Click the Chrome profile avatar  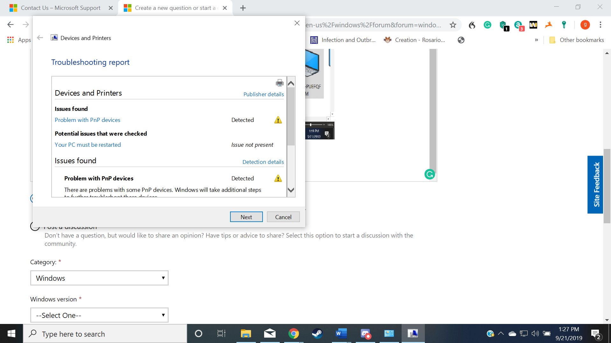[585, 25]
